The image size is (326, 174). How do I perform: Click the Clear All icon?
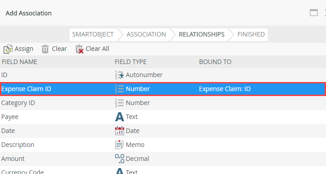(79, 49)
